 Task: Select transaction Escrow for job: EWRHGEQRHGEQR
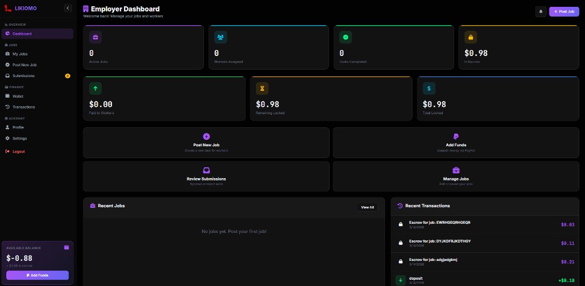pos(485,224)
